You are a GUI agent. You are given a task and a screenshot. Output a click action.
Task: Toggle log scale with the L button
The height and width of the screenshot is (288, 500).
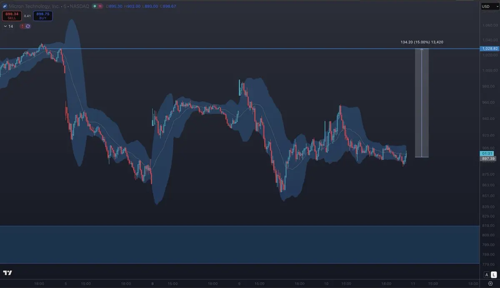(494, 275)
